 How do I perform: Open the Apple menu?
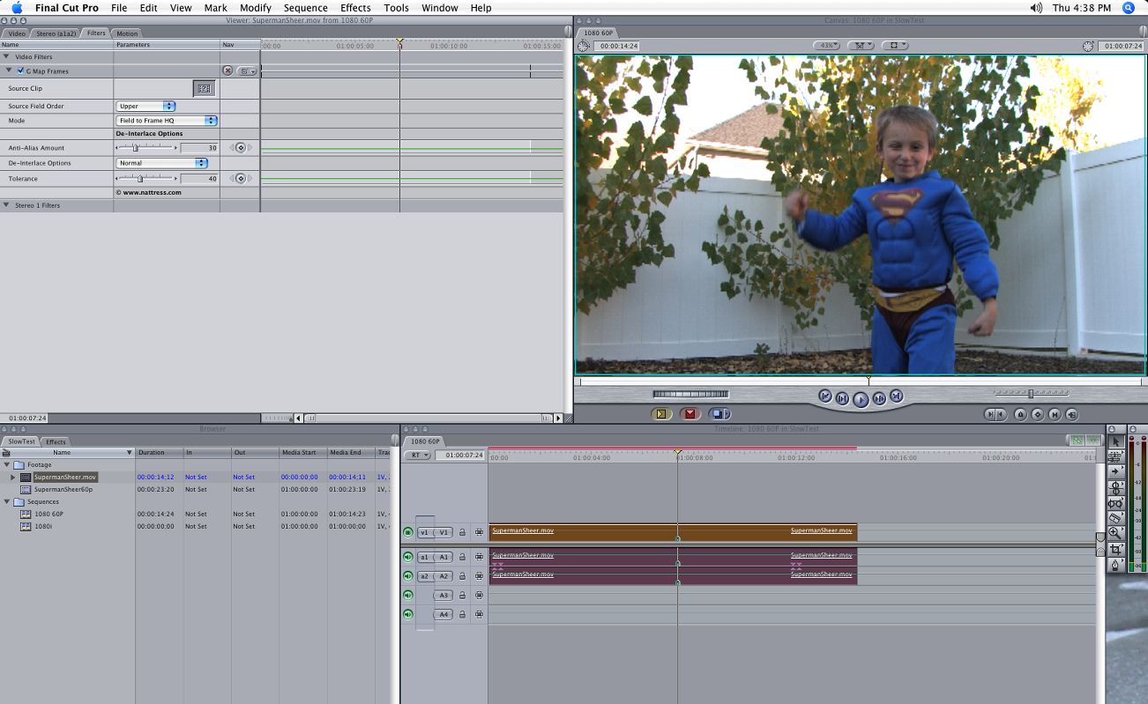(16, 8)
